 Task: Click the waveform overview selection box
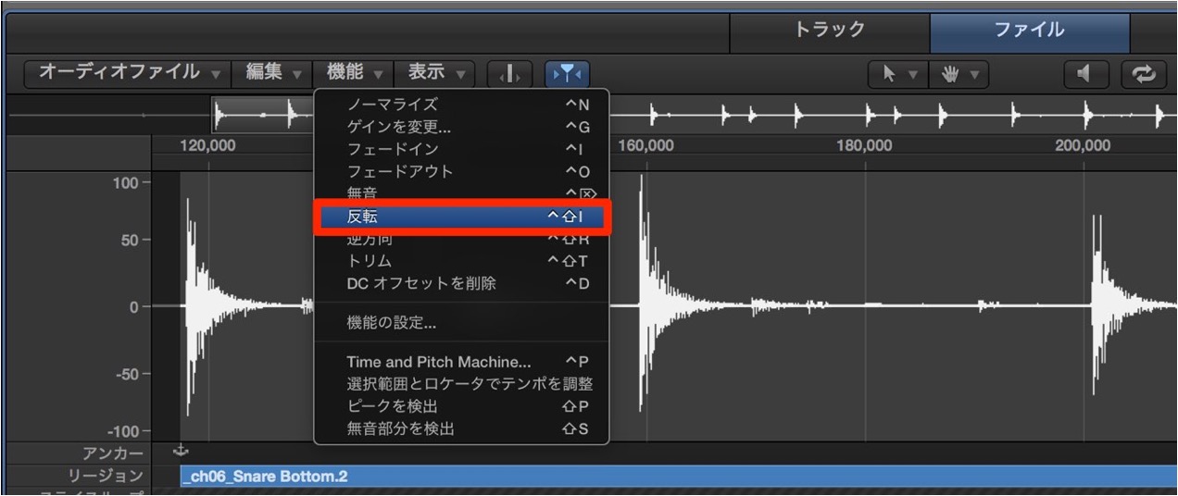click(x=264, y=116)
